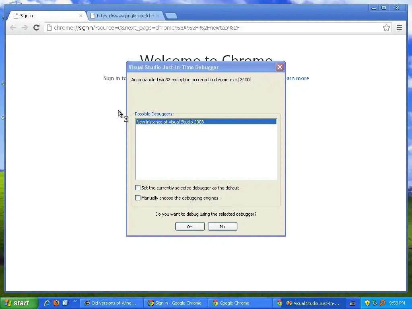Expand the Quick Launch overflow chevron
Image resolution: width=412 pixels, height=309 pixels.
(x=75, y=301)
